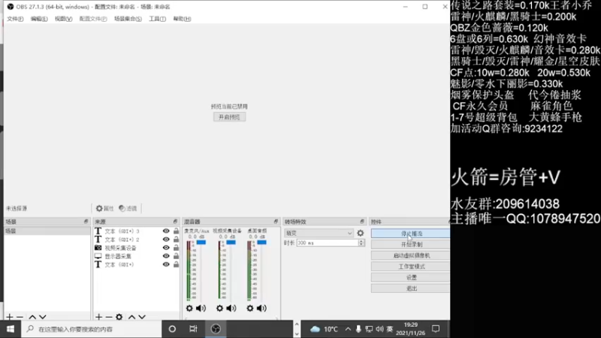Hide the 文本 (GDI+) 3 source
The height and width of the screenshot is (338, 601).
click(x=166, y=231)
